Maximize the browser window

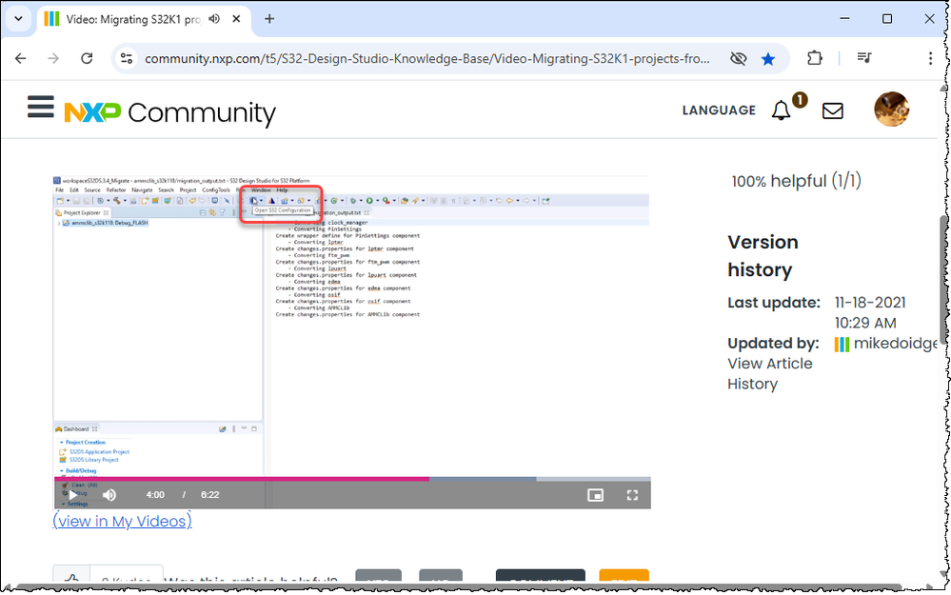886,19
